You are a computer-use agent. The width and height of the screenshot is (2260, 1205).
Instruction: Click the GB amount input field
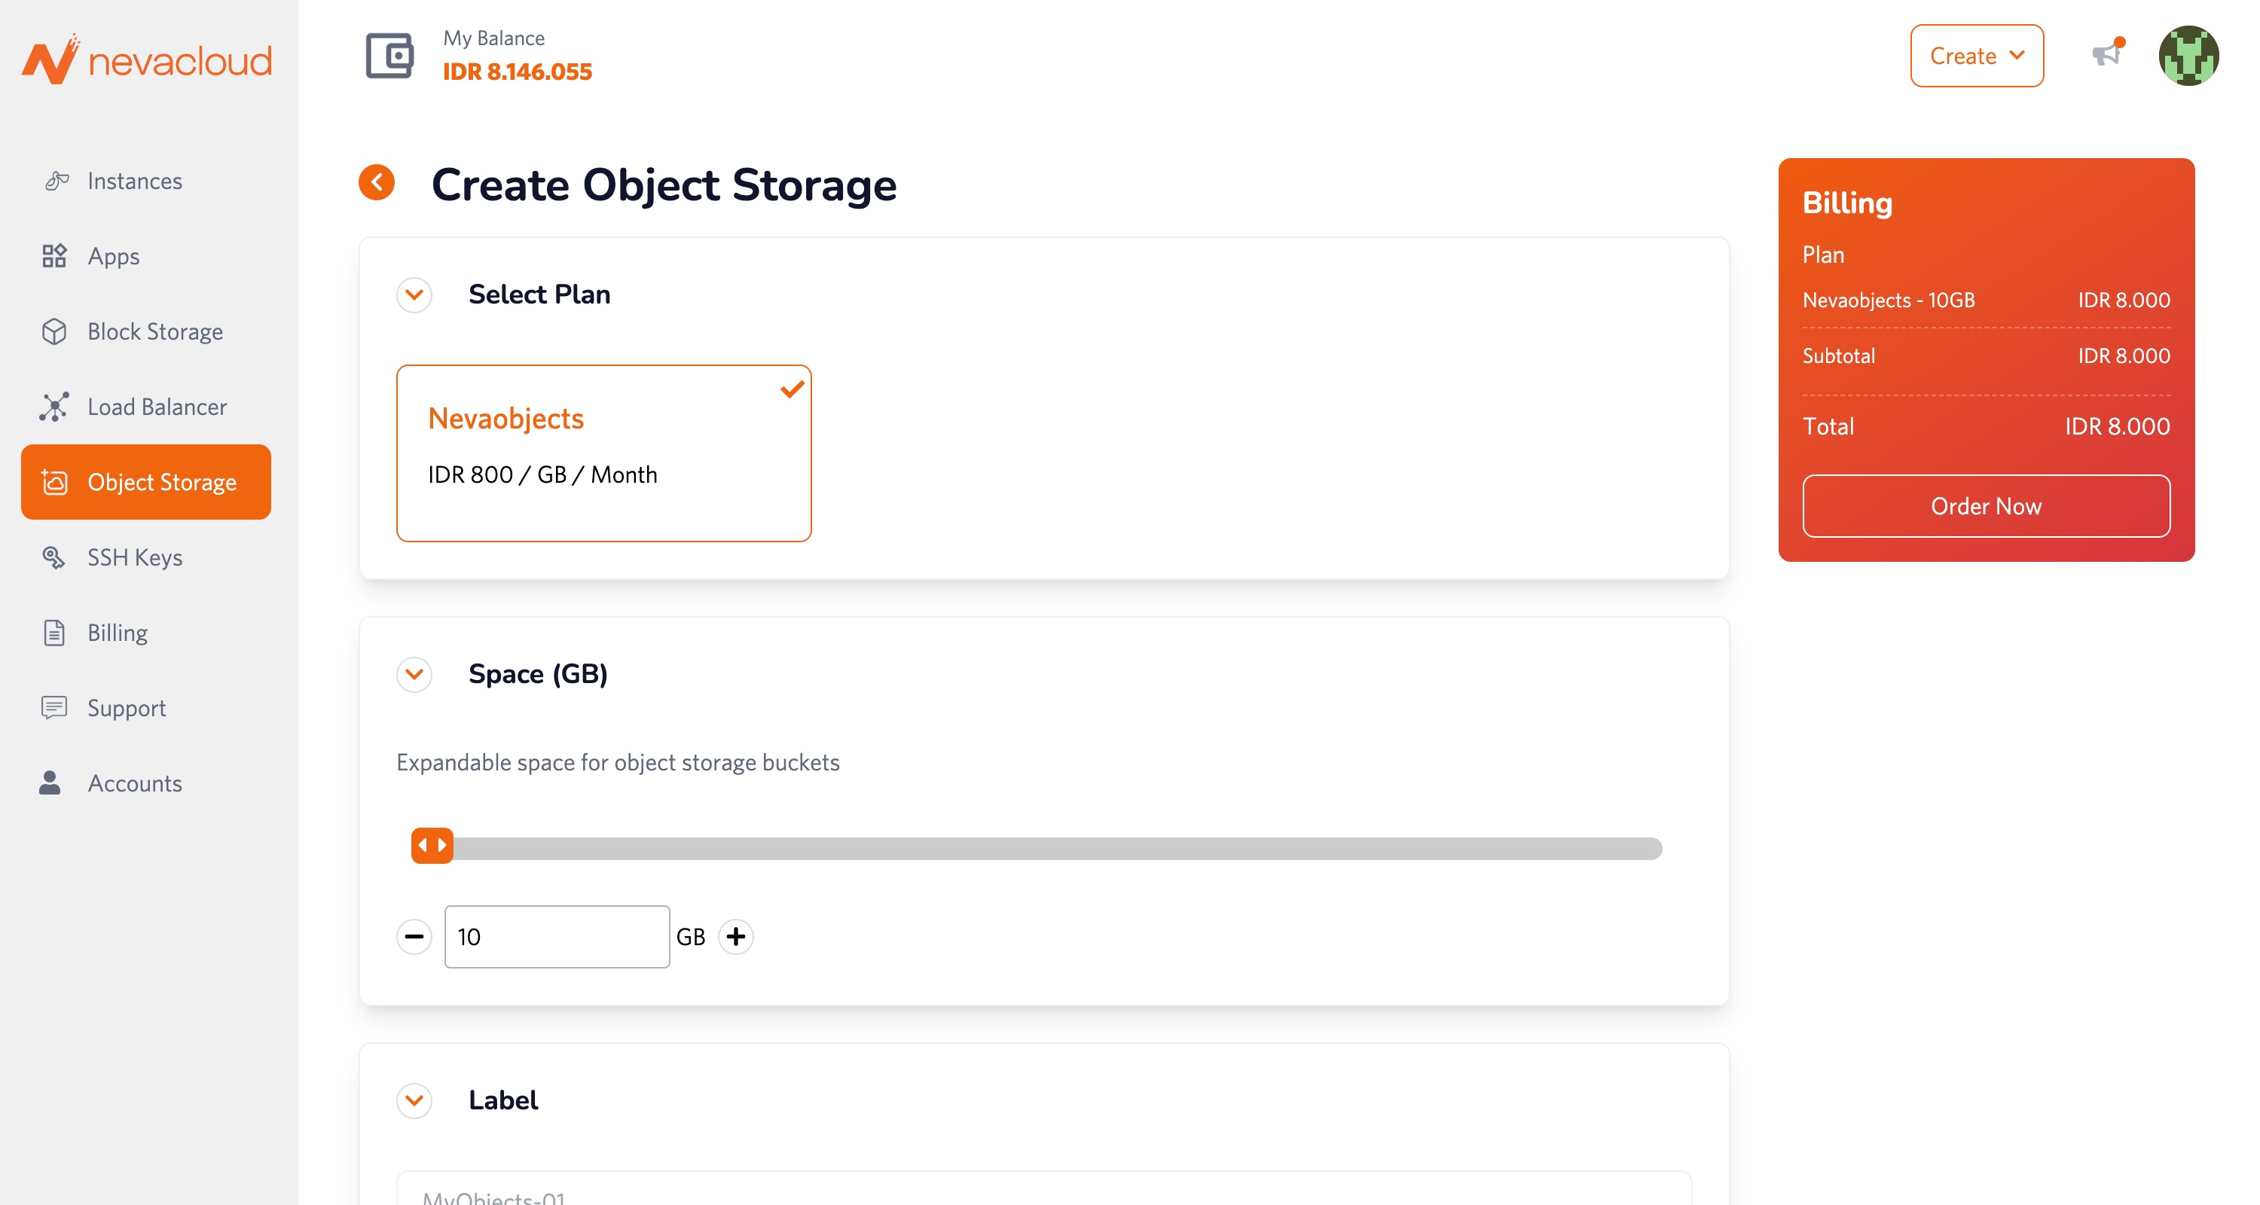click(x=557, y=937)
